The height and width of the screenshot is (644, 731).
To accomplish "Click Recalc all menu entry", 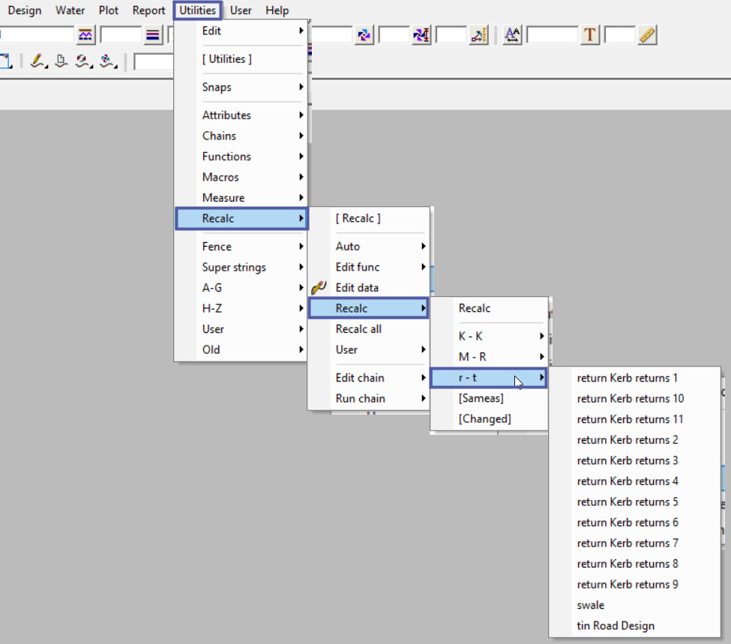I will [x=358, y=329].
